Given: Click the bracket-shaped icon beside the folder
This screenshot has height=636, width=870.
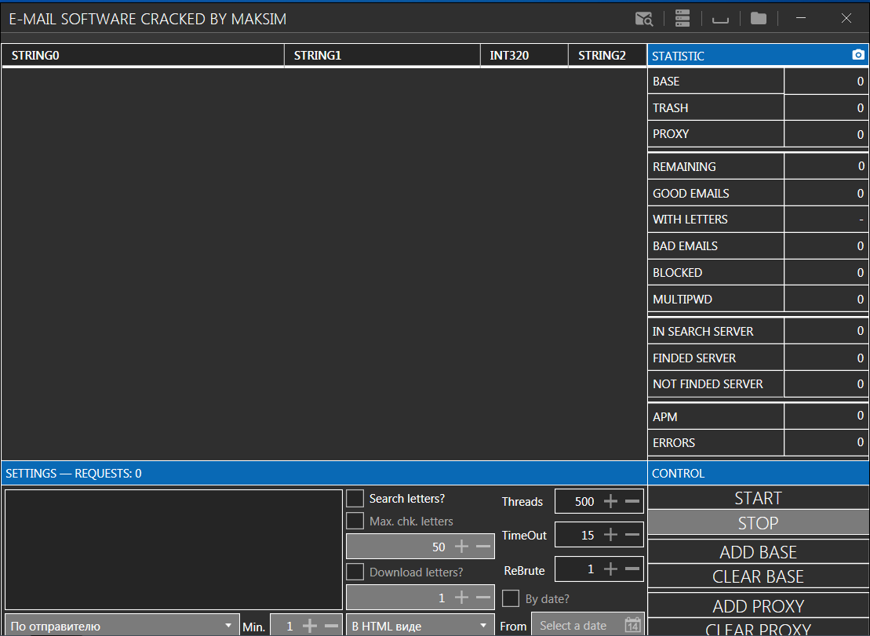Looking at the screenshot, I should (720, 20).
